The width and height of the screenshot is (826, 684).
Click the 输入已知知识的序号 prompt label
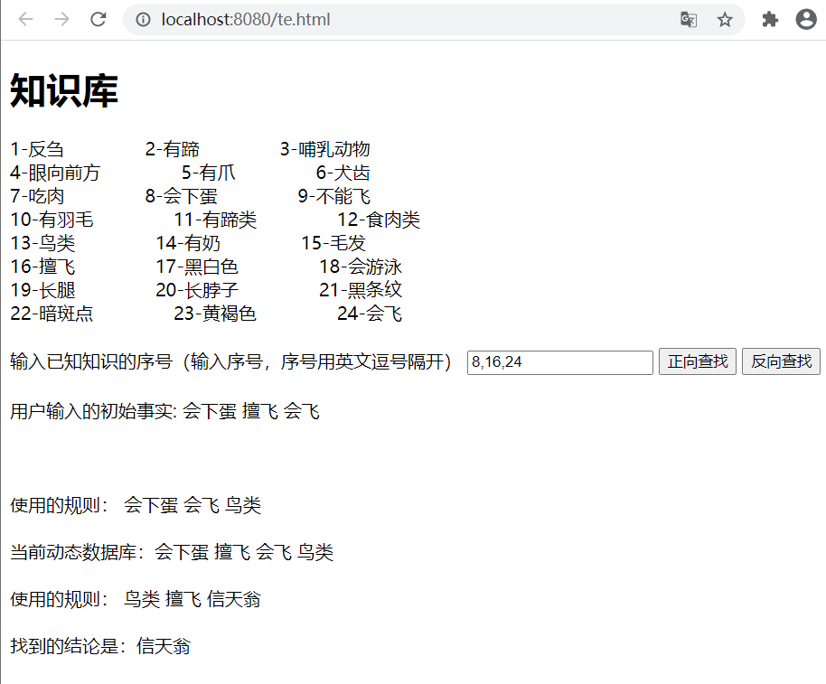coord(230,361)
